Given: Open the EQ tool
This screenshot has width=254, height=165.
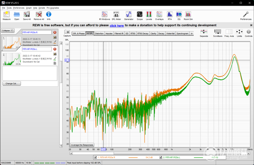Looking at the screenshot, I should coord(179,16).
